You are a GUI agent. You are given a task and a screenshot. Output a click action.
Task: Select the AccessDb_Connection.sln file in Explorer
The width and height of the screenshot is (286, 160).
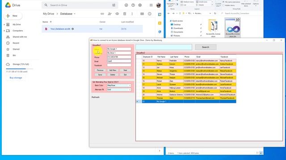tap(232, 28)
